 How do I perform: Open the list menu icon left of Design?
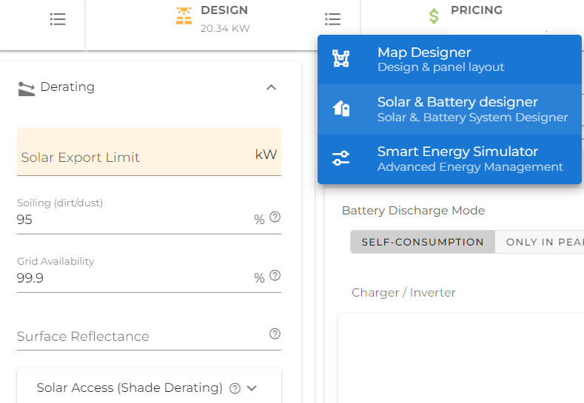tap(58, 19)
